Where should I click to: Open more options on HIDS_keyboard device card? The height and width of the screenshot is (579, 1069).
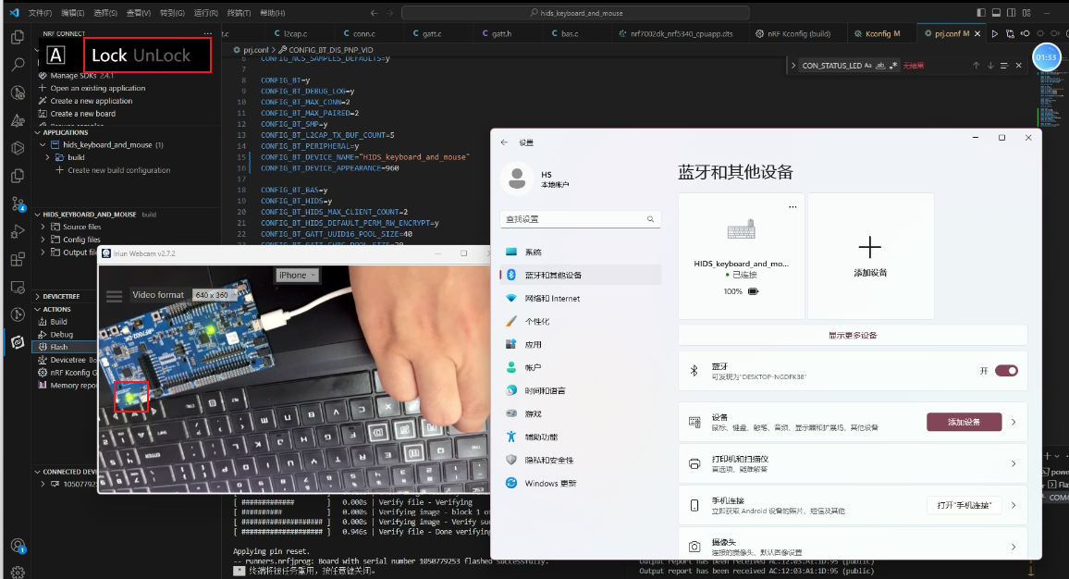[x=793, y=206]
